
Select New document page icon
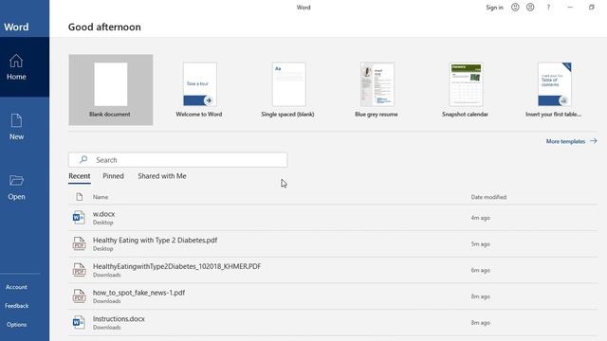point(16,120)
